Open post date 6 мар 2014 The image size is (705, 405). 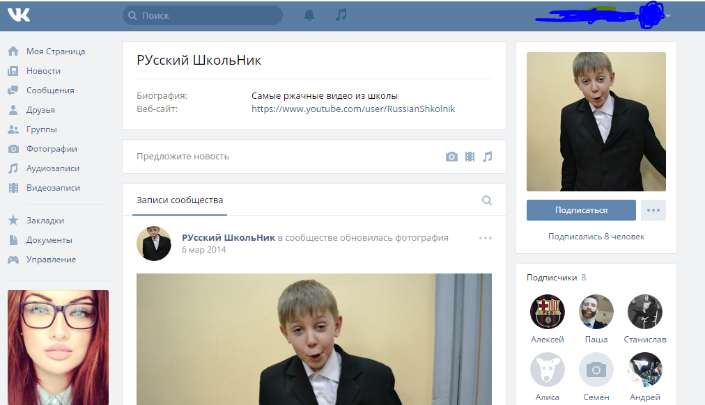203,250
